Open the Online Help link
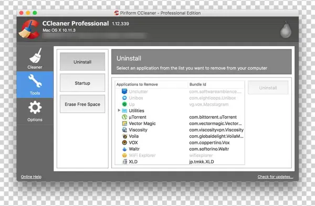315x206 pixels. point(31,177)
